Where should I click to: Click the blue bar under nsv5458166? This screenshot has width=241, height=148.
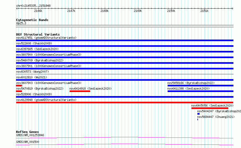200,86
